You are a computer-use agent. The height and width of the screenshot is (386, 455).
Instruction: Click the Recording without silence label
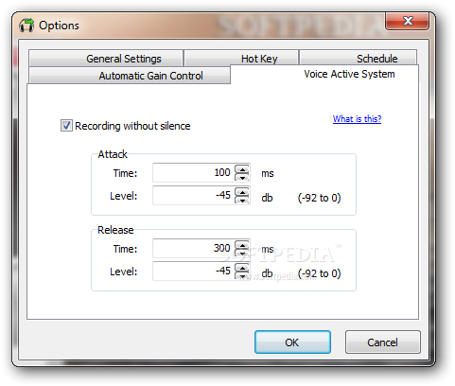coord(132,126)
